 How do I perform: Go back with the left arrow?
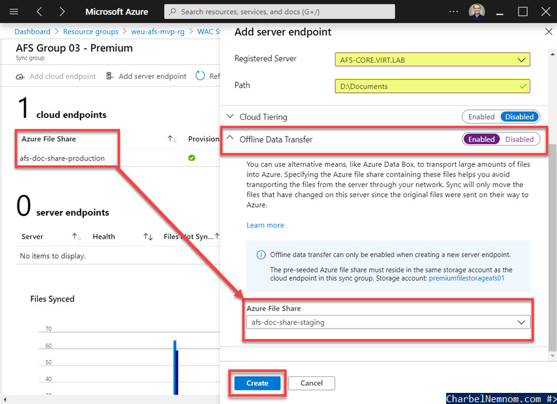point(40,12)
